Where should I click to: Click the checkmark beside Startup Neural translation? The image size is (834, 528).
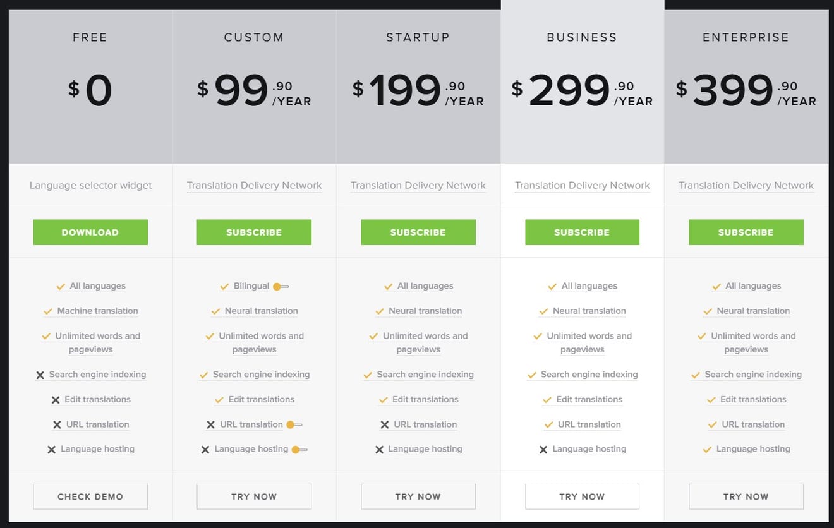pos(379,311)
